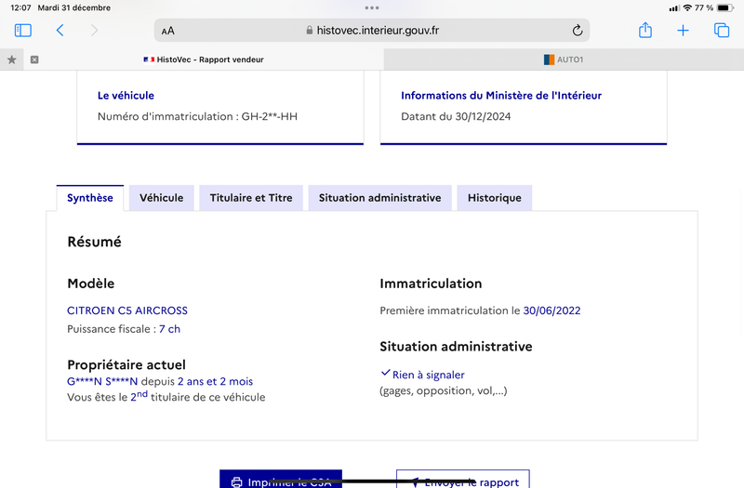
Task: Click the CITROEN C5 AIRCROSS model text
Action: pos(127,310)
